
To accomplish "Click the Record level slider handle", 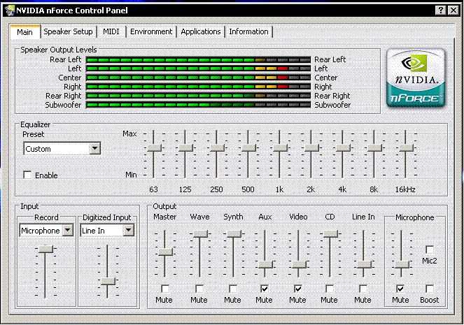I will (46, 249).
